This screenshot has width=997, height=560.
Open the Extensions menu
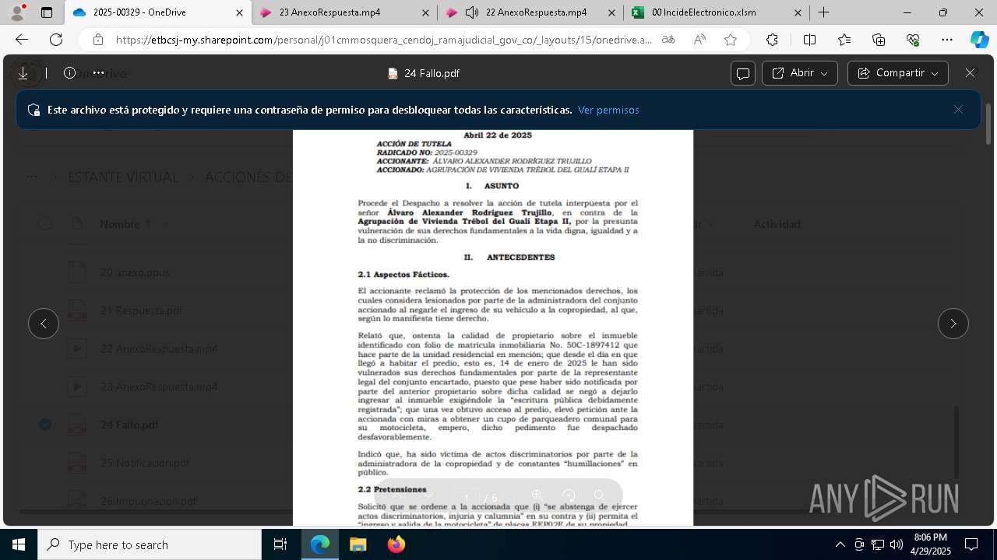(x=772, y=40)
